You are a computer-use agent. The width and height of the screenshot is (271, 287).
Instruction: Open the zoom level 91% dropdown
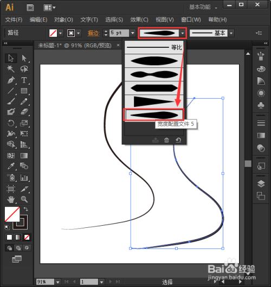click(58, 282)
